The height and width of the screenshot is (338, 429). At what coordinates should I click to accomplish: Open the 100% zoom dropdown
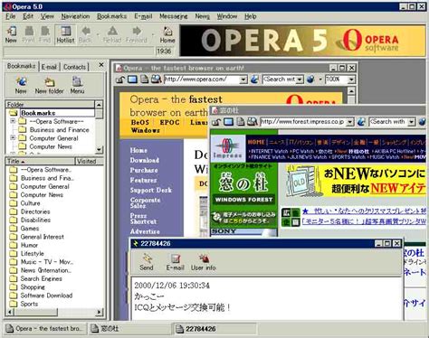[351, 80]
